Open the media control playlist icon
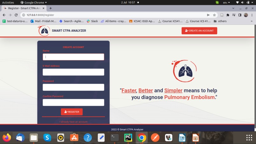 (234, 15)
